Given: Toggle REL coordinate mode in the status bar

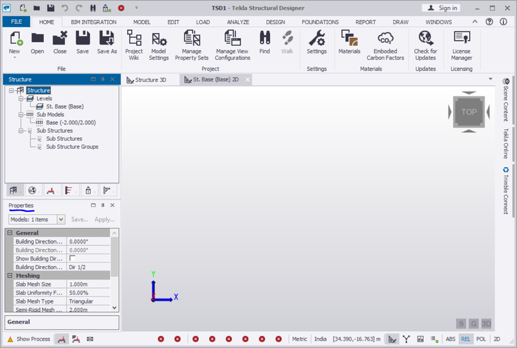Looking at the screenshot, I should click(465, 339).
